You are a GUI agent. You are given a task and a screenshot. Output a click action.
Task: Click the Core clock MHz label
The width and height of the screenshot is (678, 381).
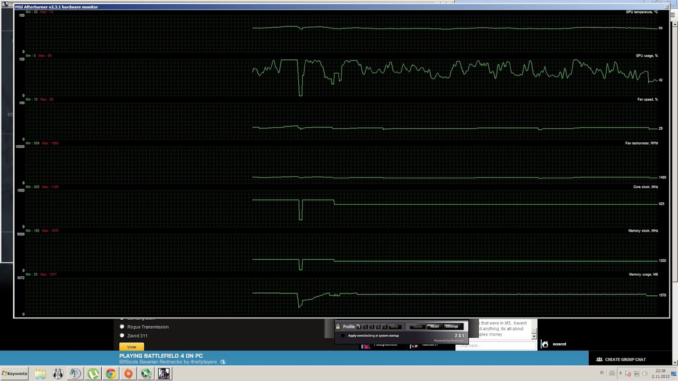(645, 187)
